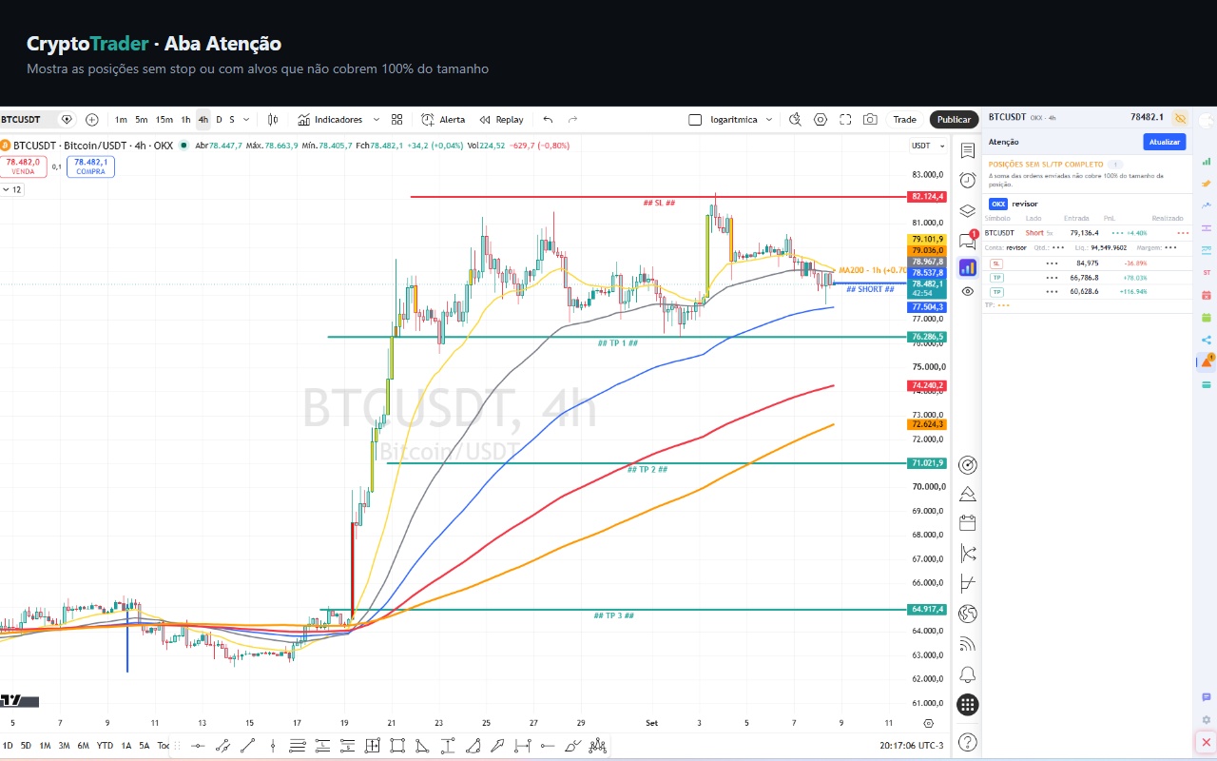Screen dimensions: 1217x761
Task: Click the Atualizar button in Atenção panel
Action: [x=1165, y=142]
